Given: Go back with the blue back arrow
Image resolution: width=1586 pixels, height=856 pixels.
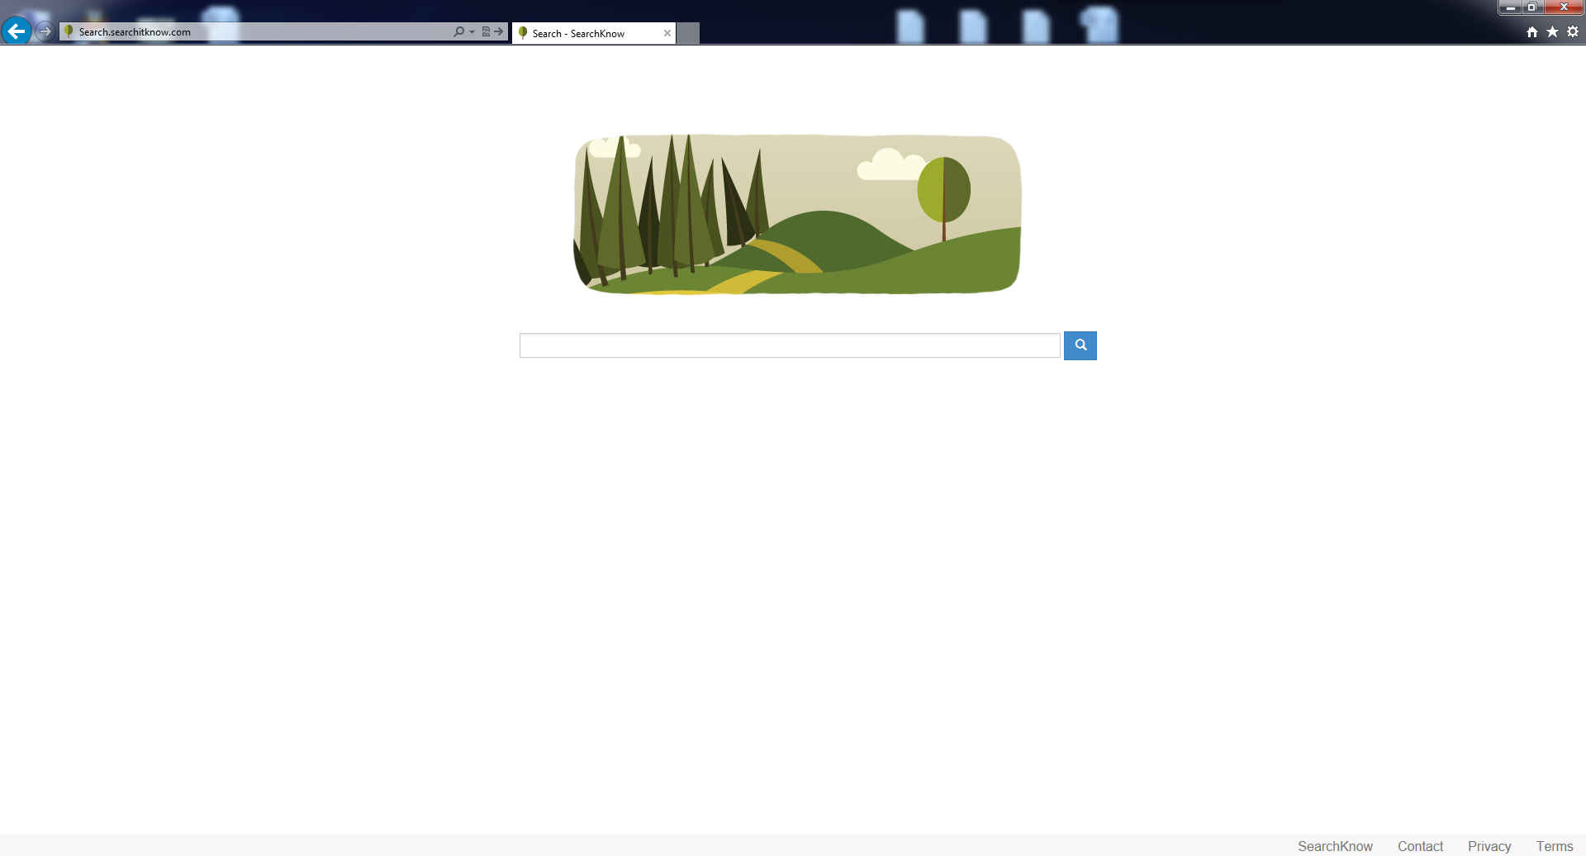Looking at the screenshot, I should 17,31.
